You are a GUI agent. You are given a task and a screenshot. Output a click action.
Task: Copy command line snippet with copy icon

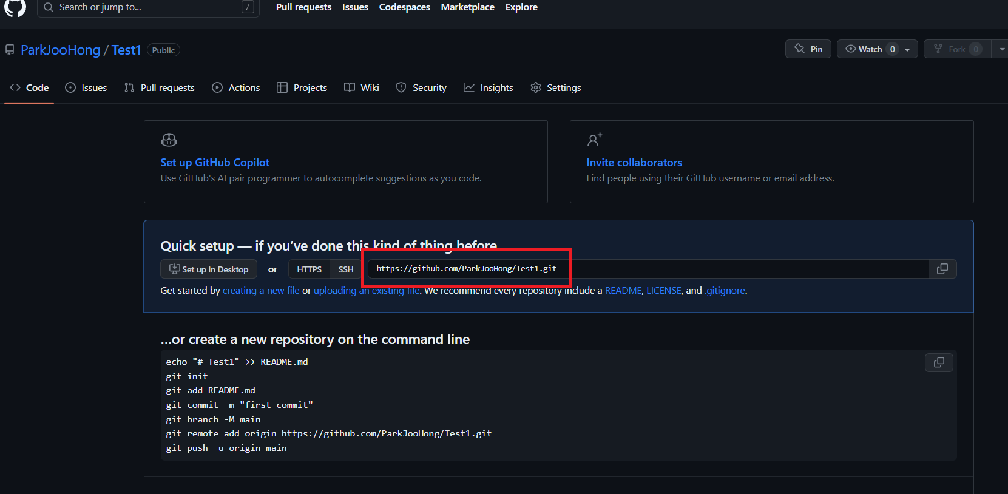[939, 362]
